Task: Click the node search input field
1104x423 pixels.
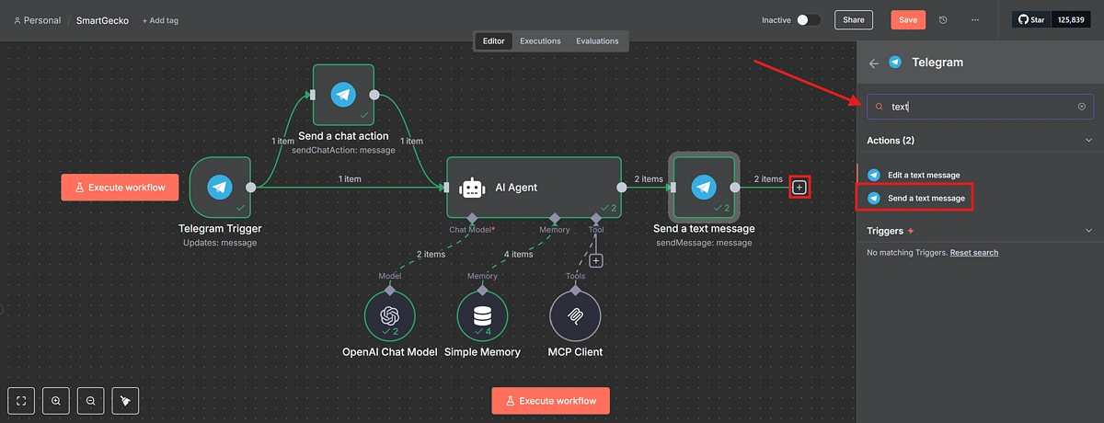Action: (980, 107)
